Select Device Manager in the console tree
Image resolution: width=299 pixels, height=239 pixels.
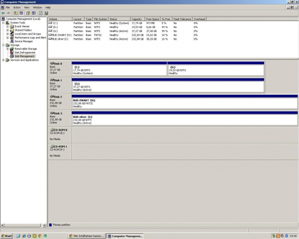[x=23, y=41]
